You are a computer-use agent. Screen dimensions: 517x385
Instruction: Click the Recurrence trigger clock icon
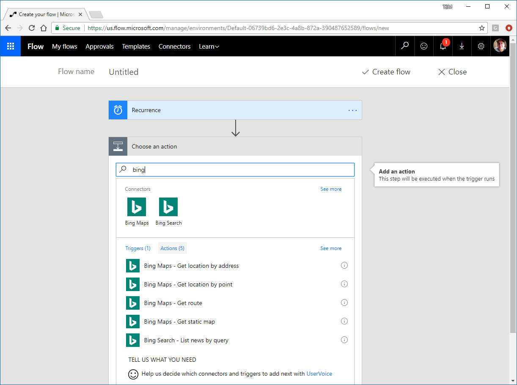(118, 110)
